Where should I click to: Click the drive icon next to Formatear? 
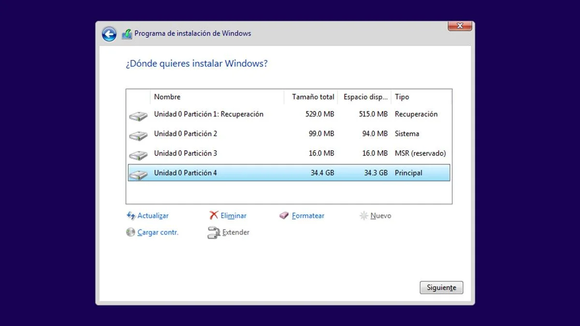point(285,215)
